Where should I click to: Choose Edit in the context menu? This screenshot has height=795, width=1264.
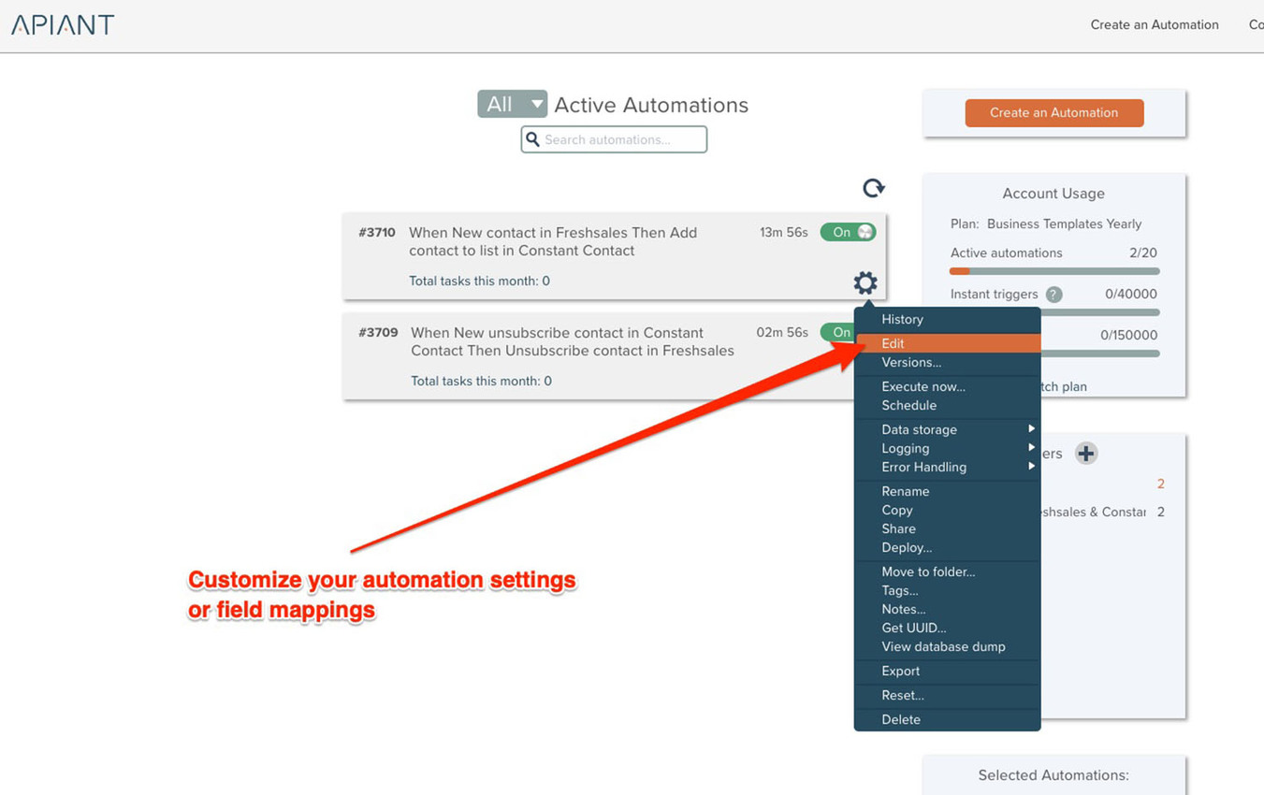[947, 343]
